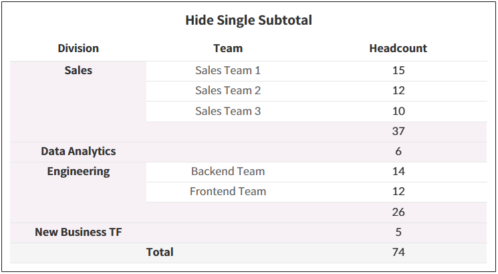Select the Sales Team 2 cell

point(228,90)
